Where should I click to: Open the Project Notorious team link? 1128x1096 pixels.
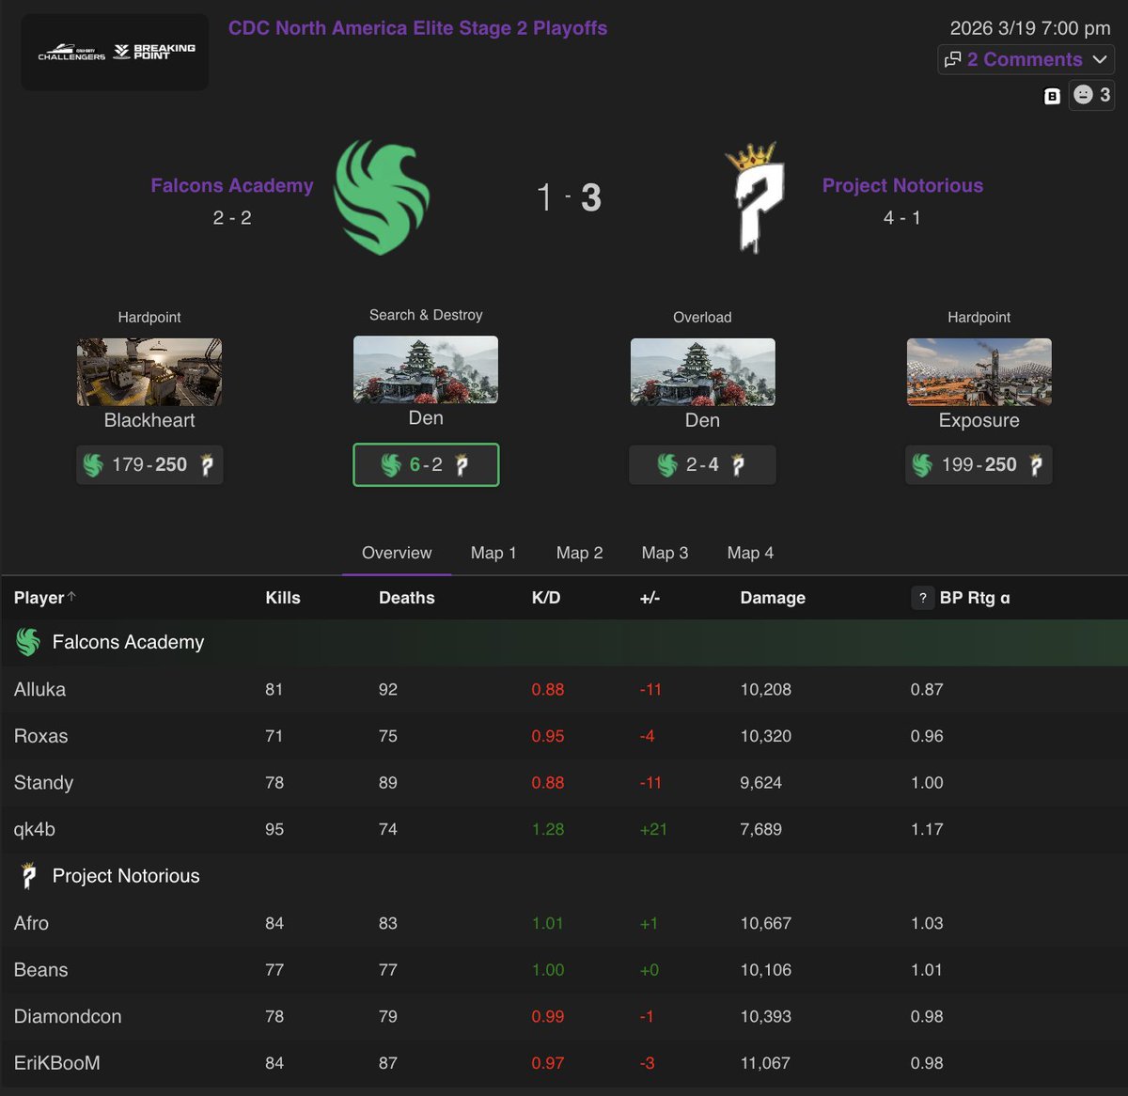click(x=902, y=185)
